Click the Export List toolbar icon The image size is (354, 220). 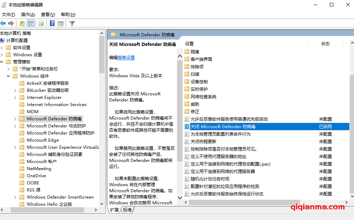click(x=41, y=23)
